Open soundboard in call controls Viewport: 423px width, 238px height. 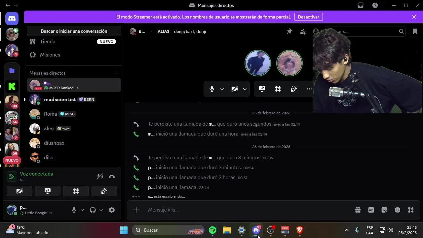coord(294,89)
